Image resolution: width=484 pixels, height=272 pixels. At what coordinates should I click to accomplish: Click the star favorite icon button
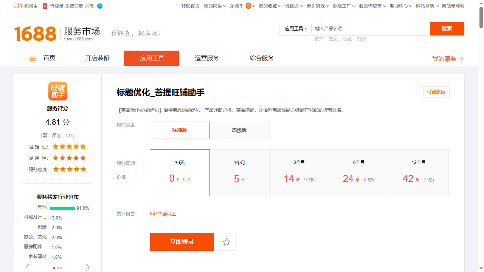pos(227,242)
